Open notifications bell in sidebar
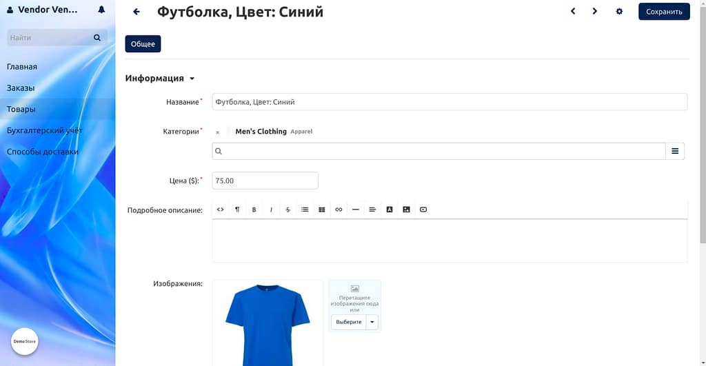The width and height of the screenshot is (706, 366). (102, 10)
